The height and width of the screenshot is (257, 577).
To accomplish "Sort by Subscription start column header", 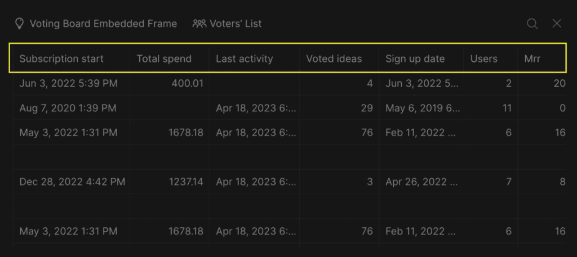I will click(61, 58).
